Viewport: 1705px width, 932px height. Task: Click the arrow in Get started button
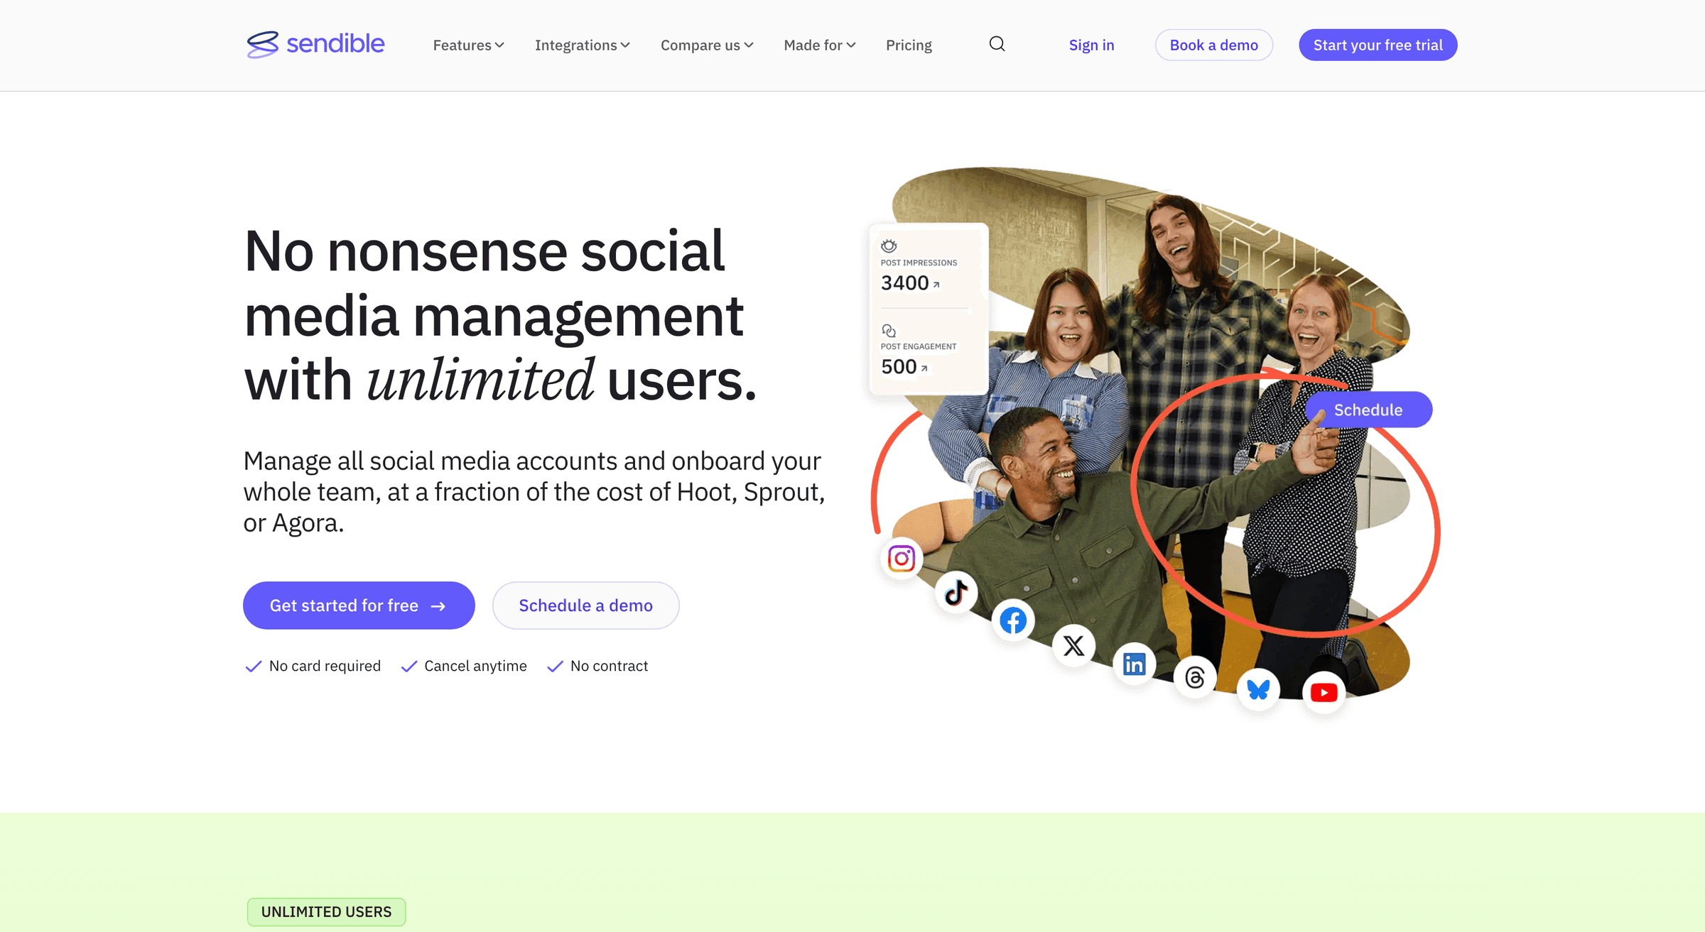[x=438, y=606]
